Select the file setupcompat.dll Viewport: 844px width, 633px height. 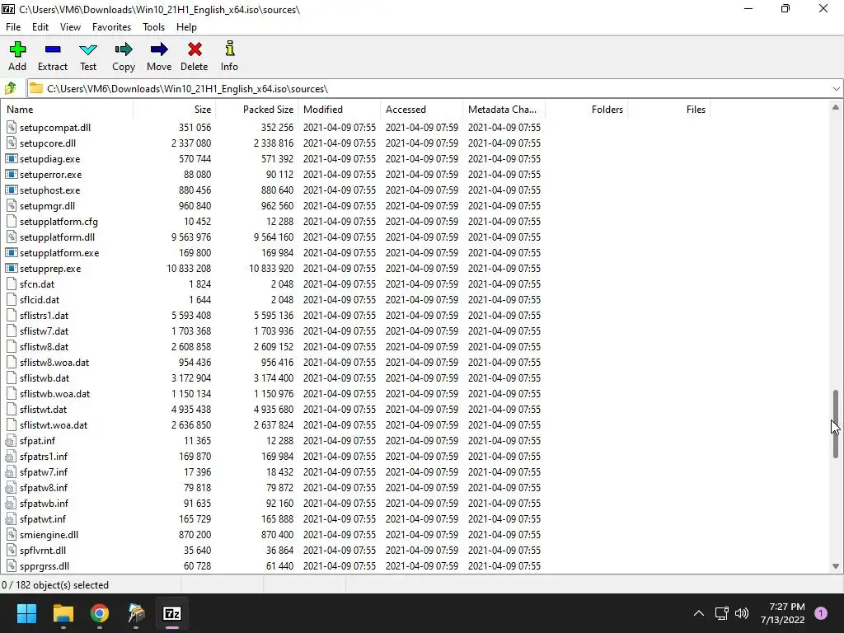click(55, 128)
